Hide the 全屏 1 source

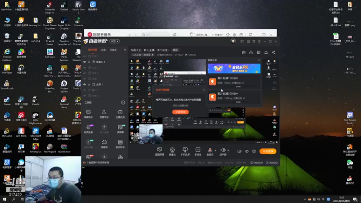[84, 84]
